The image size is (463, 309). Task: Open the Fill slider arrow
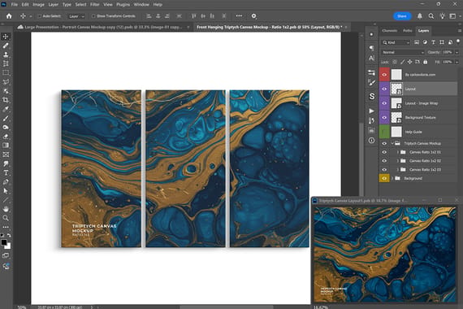point(457,62)
